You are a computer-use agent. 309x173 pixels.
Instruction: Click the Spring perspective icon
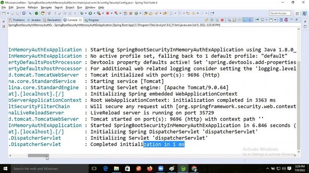pos(305,13)
